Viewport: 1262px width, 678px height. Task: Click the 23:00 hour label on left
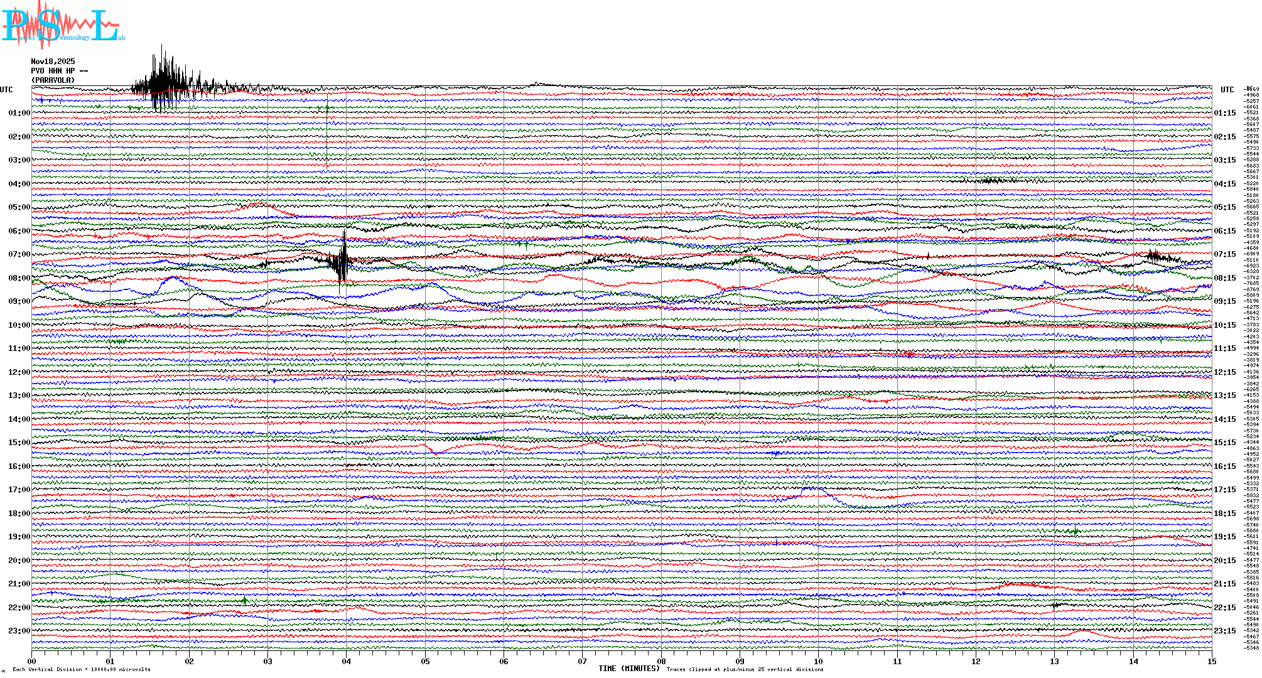point(19,631)
